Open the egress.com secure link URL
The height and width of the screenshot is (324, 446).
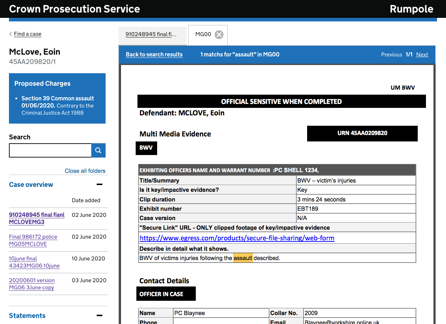click(x=237, y=238)
